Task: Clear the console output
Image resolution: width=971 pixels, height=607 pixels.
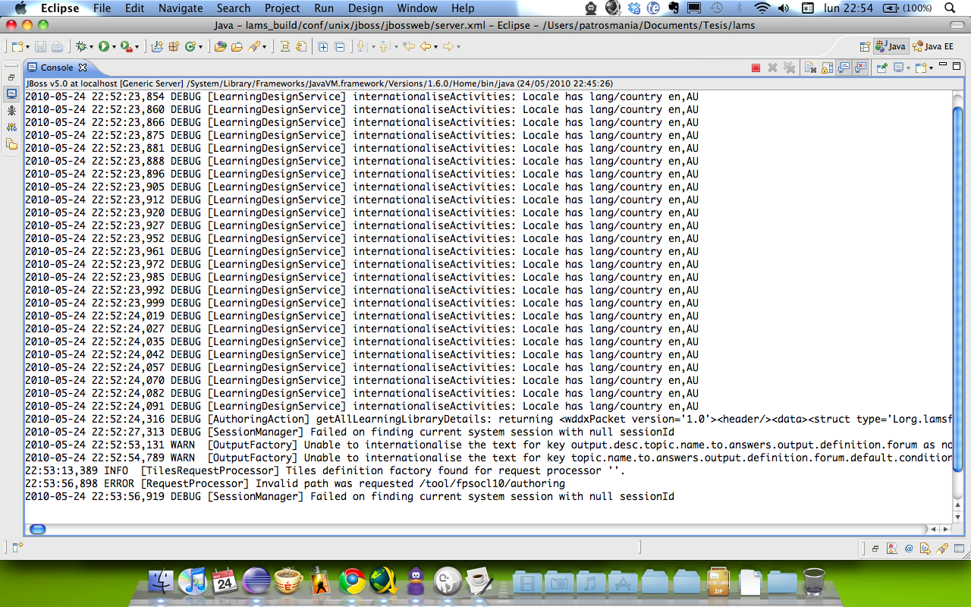Action: pyautogui.click(x=810, y=68)
